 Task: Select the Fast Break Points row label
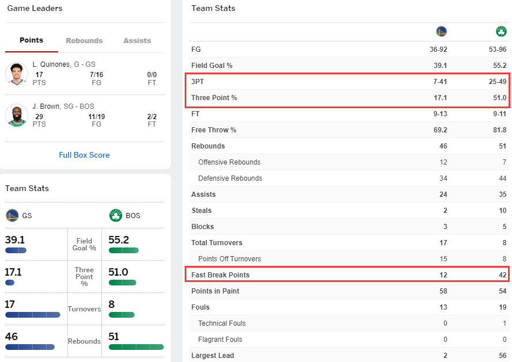point(220,275)
